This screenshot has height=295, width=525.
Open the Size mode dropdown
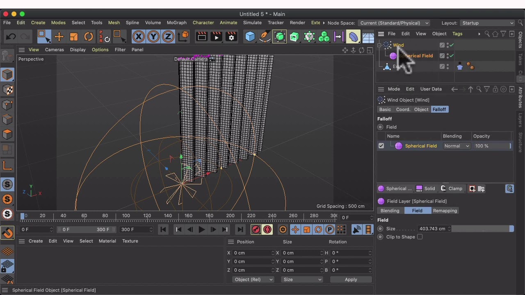click(302, 279)
